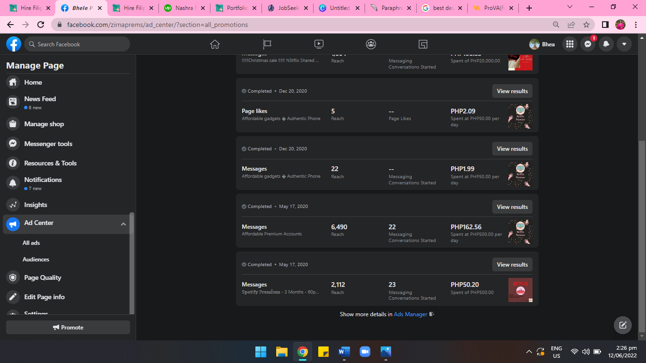Open the Facebook menu grid icon
The width and height of the screenshot is (646, 363).
(570, 44)
